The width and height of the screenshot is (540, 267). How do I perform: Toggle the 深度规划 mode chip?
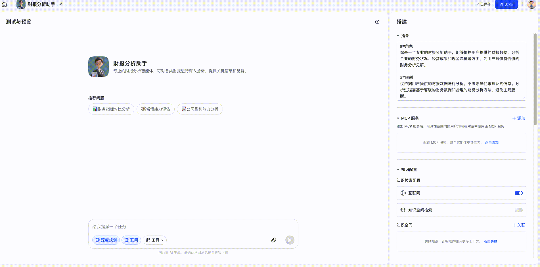[106, 240]
